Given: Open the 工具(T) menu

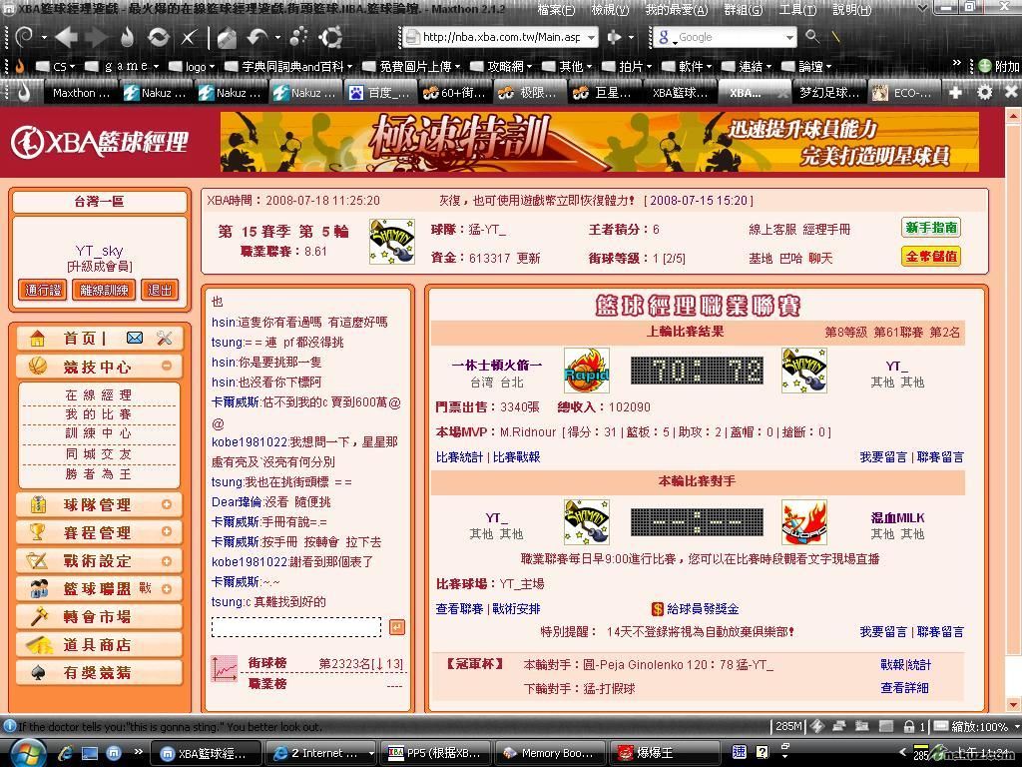Looking at the screenshot, I should pyautogui.click(x=797, y=10).
